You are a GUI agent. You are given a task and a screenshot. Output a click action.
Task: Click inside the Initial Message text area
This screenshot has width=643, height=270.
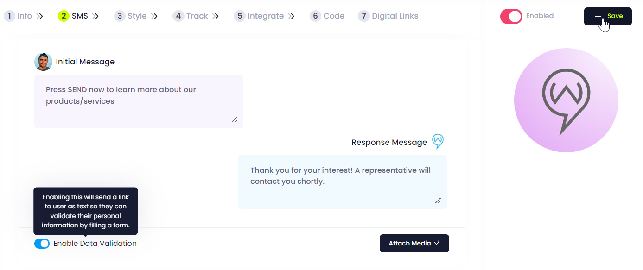click(x=139, y=101)
